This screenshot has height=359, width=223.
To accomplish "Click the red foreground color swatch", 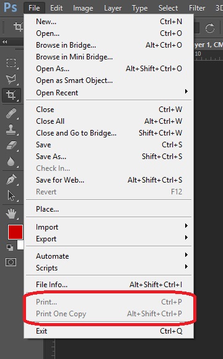I will pos(15,232).
